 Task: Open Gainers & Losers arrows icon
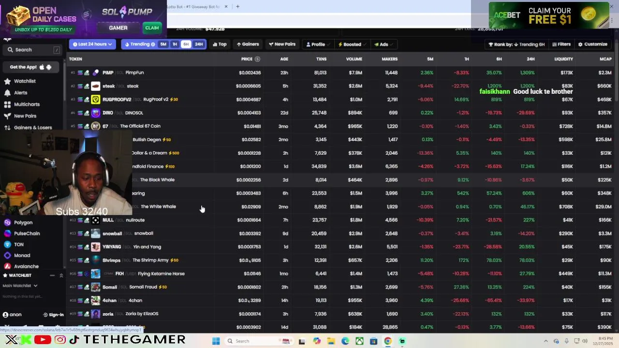pyautogui.click(x=7, y=128)
